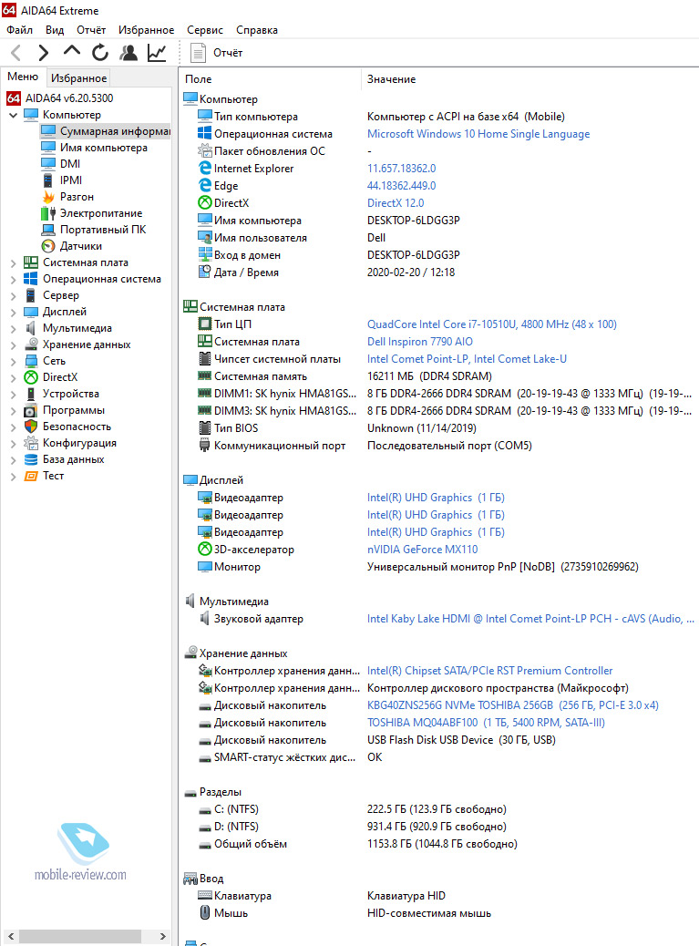The height and width of the screenshot is (946, 699).
Task: Expand the DirectX tree node
Action: pyautogui.click(x=14, y=377)
